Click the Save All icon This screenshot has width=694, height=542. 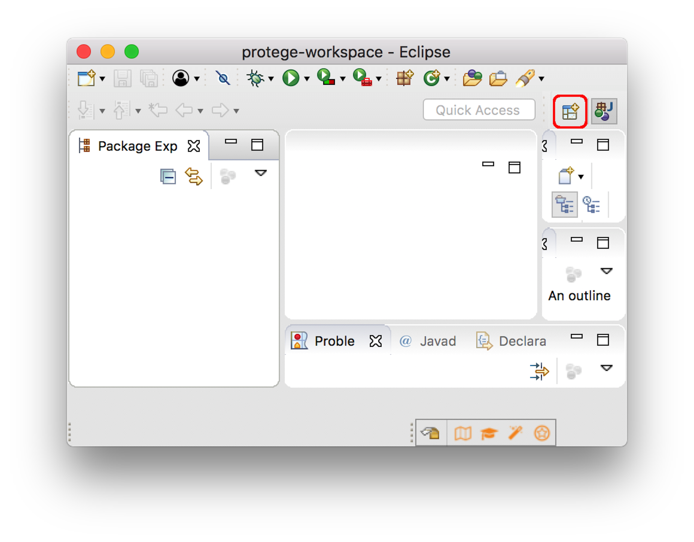coord(149,78)
